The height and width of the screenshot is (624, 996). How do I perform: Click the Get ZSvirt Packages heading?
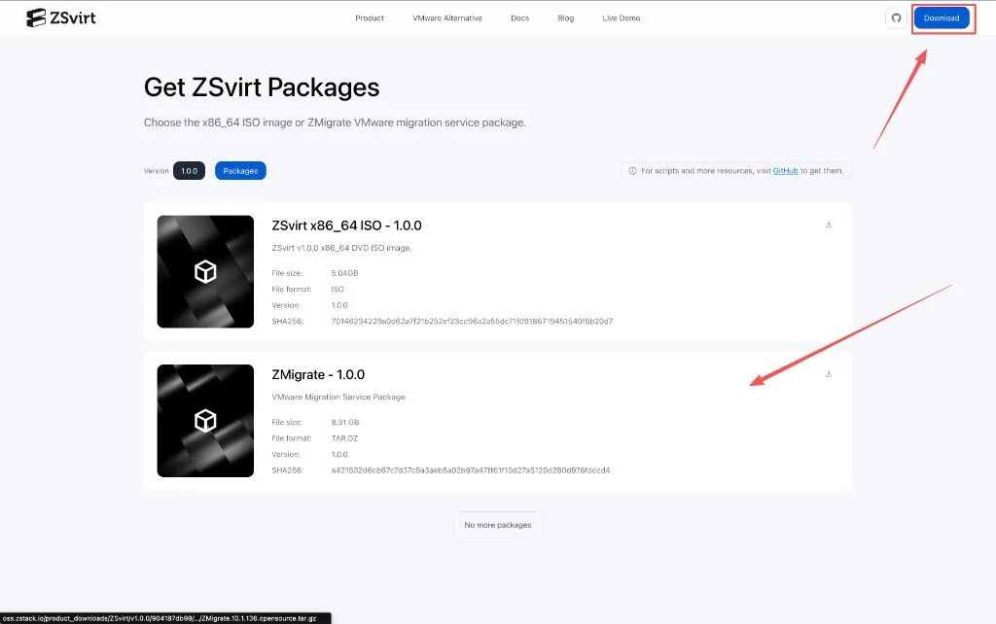tap(262, 87)
